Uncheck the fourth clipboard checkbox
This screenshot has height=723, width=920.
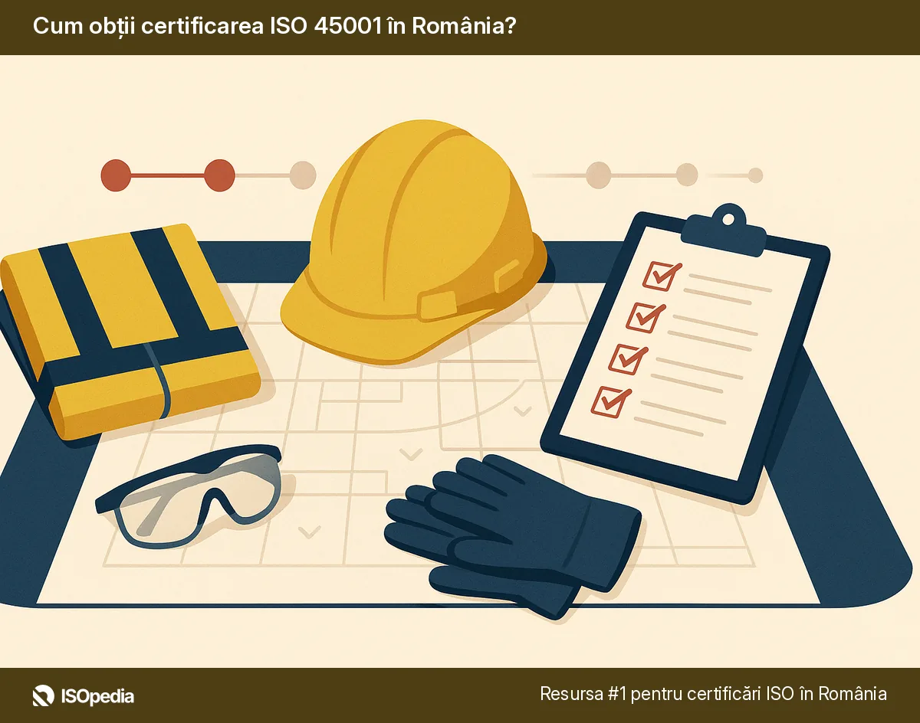(609, 399)
